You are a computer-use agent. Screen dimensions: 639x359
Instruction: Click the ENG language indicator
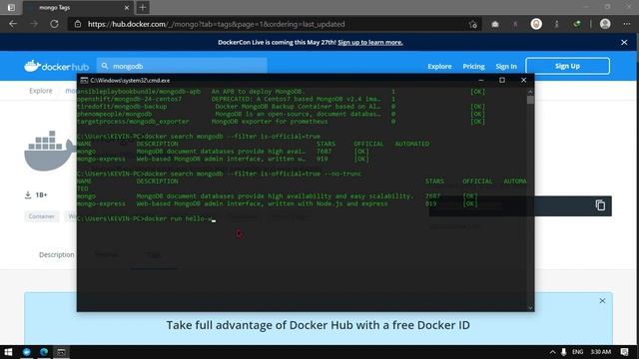[577, 352]
